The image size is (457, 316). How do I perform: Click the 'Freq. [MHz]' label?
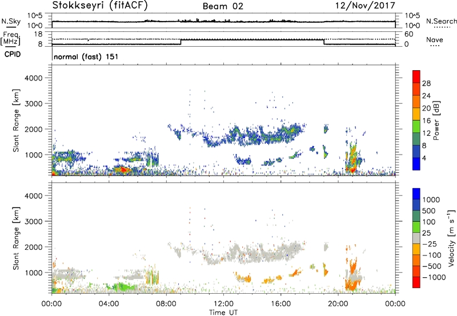[10, 39]
